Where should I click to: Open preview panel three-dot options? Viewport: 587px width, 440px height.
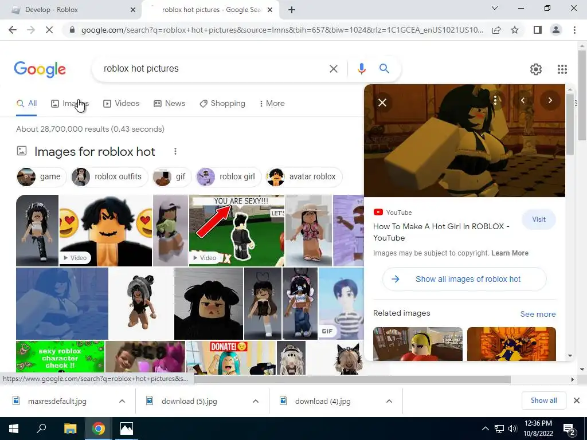[x=495, y=100]
